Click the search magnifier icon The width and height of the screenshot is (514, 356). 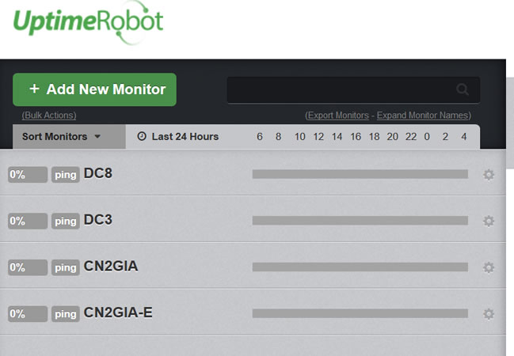tap(463, 89)
